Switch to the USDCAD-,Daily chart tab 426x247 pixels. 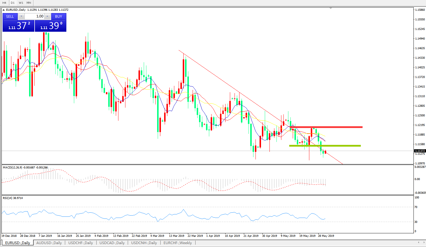[x=112, y=243]
